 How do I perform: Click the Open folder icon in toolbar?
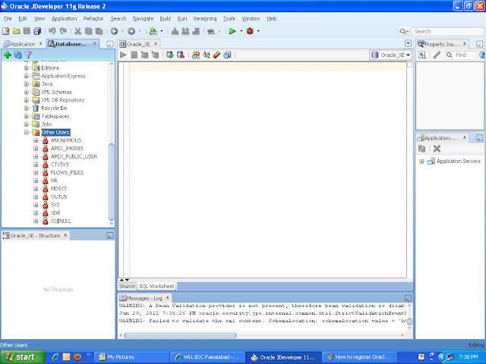[x=17, y=31]
